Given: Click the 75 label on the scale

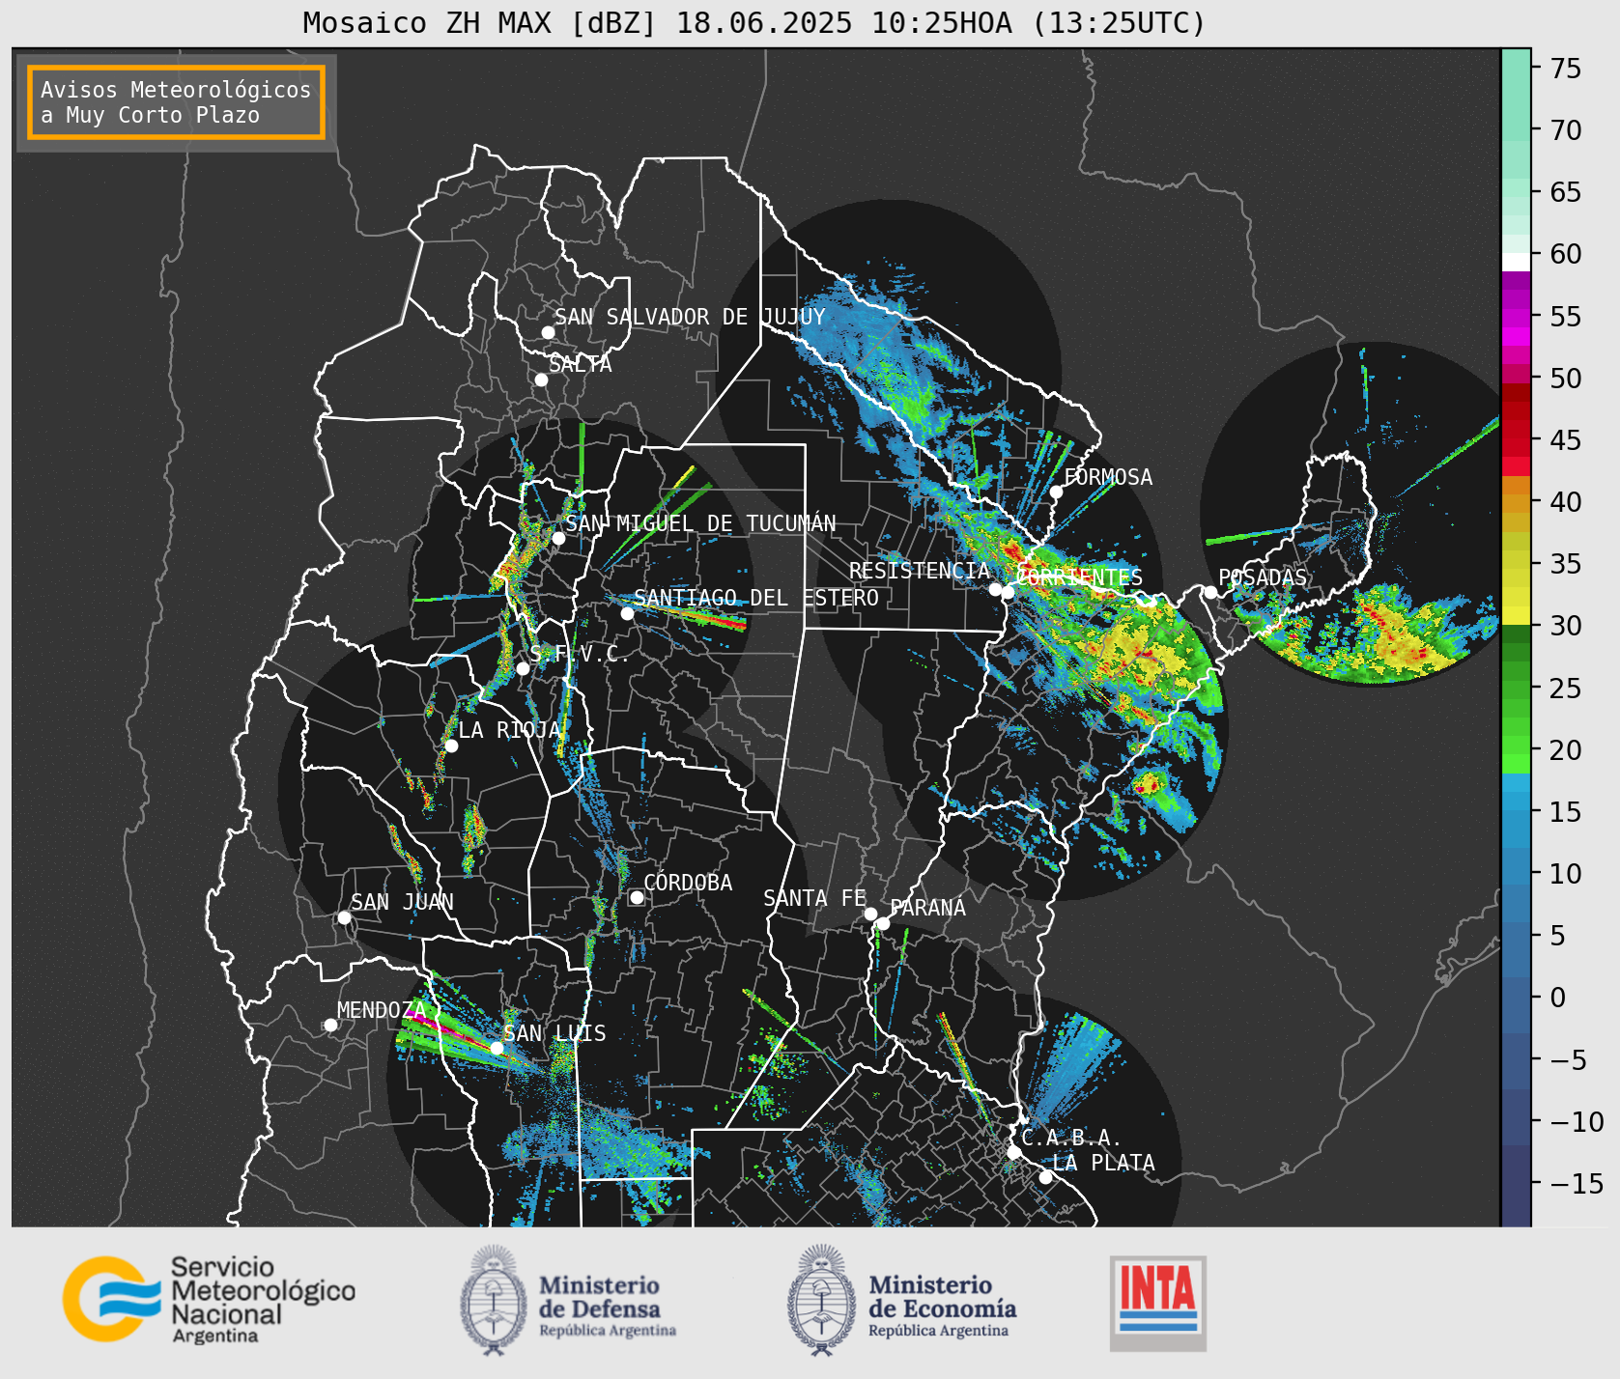Looking at the screenshot, I should point(1566,69).
